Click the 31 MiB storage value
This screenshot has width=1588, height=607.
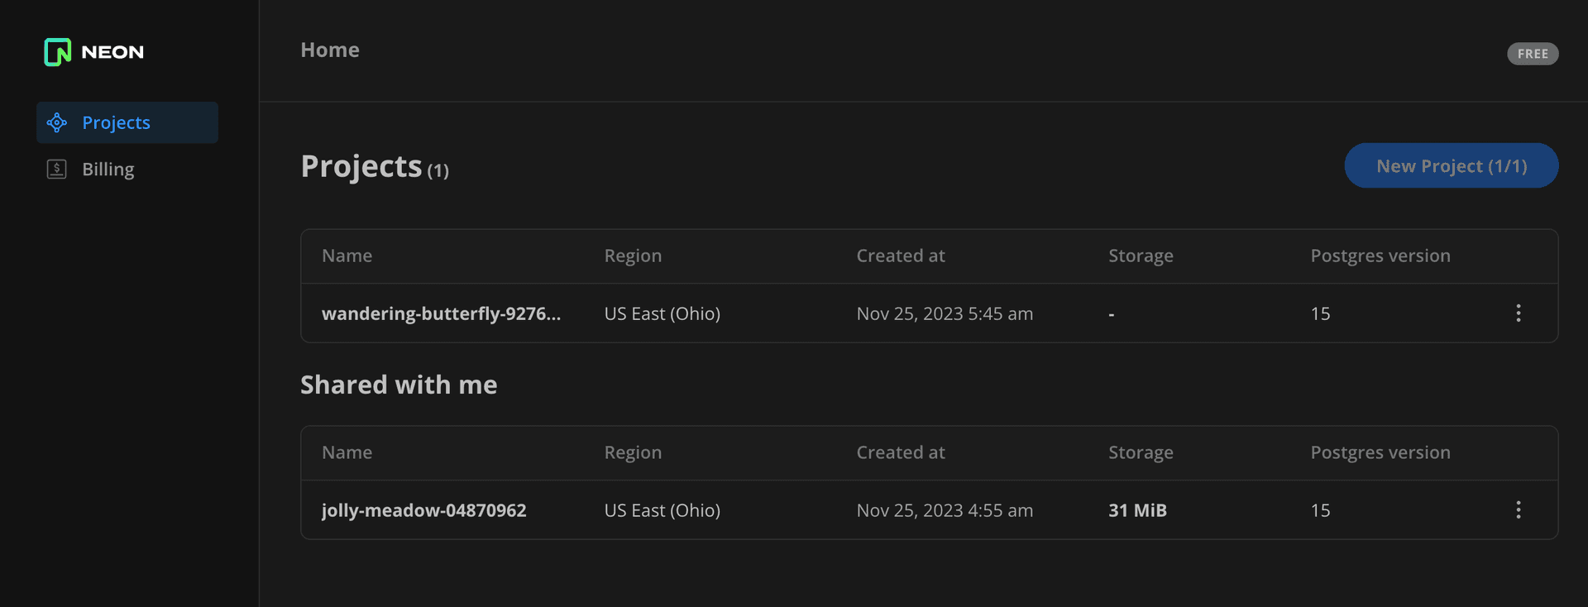tap(1137, 511)
